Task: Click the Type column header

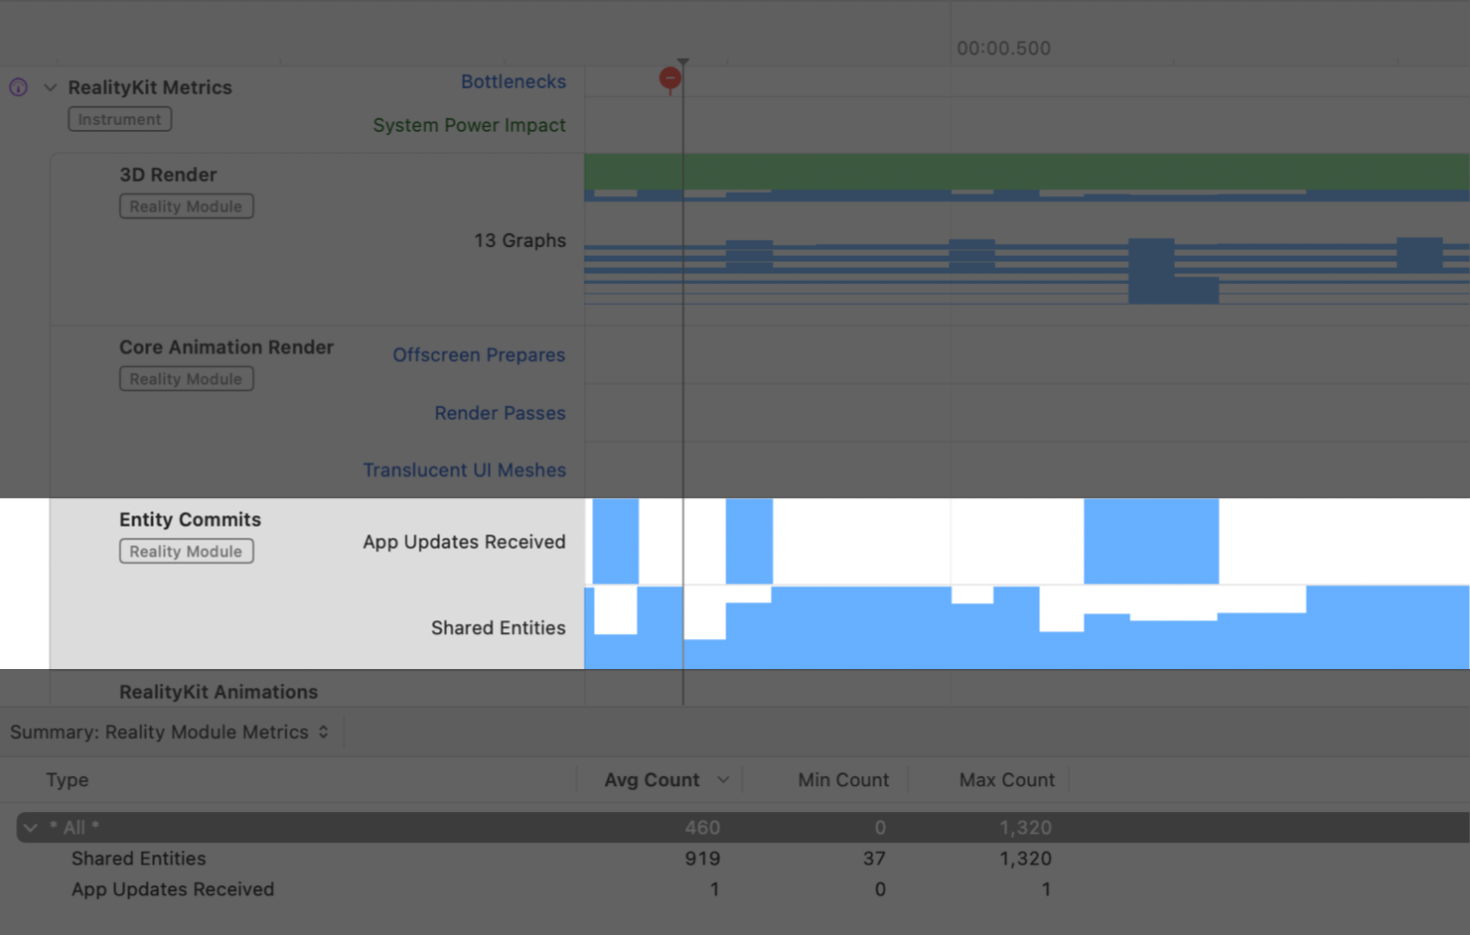Action: click(x=68, y=780)
